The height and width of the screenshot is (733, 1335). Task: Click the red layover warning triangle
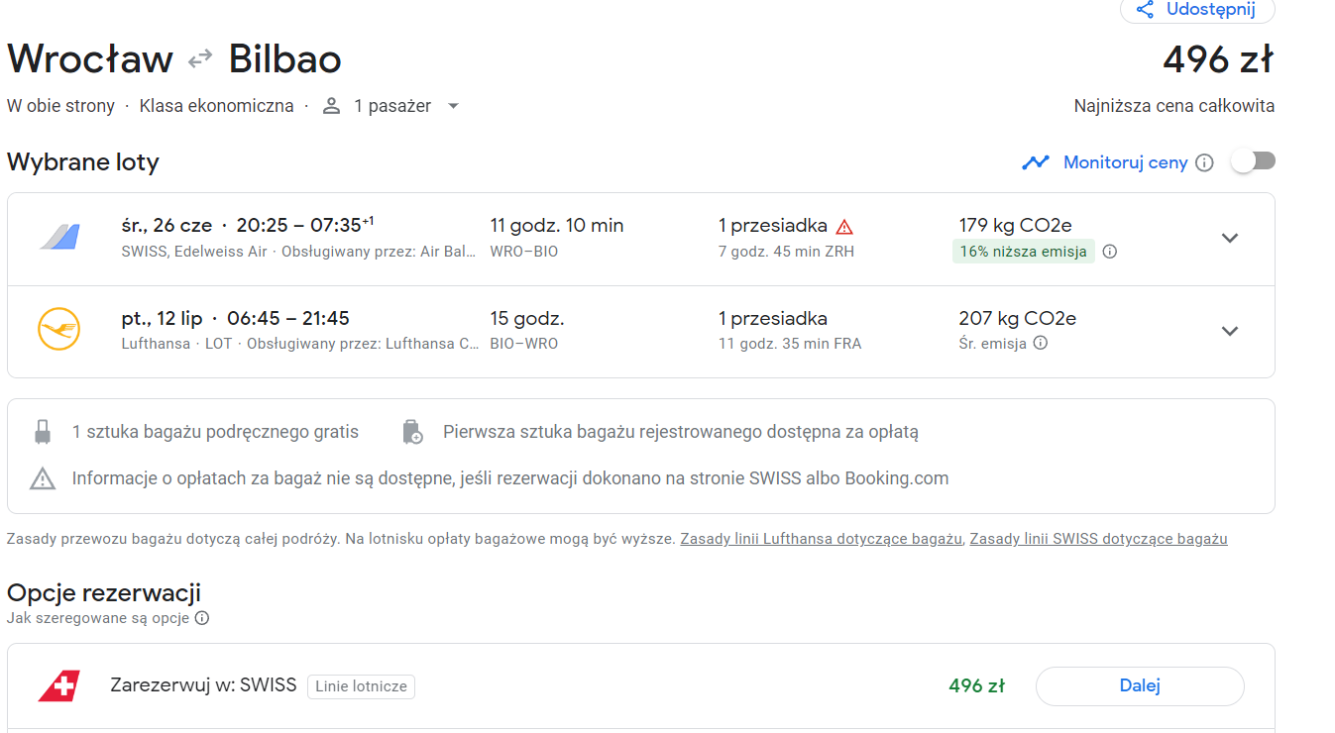click(x=844, y=226)
